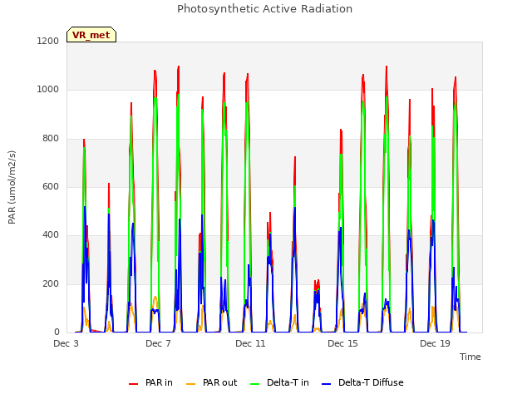Click the Delta-T in legend entry

click(x=279, y=382)
